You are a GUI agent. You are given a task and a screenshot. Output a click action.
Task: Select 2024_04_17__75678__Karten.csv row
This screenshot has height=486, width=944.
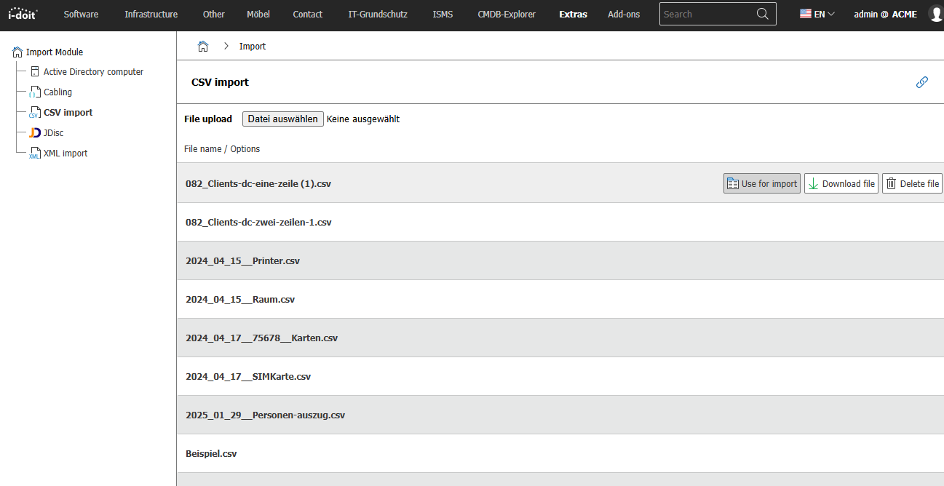click(560, 338)
